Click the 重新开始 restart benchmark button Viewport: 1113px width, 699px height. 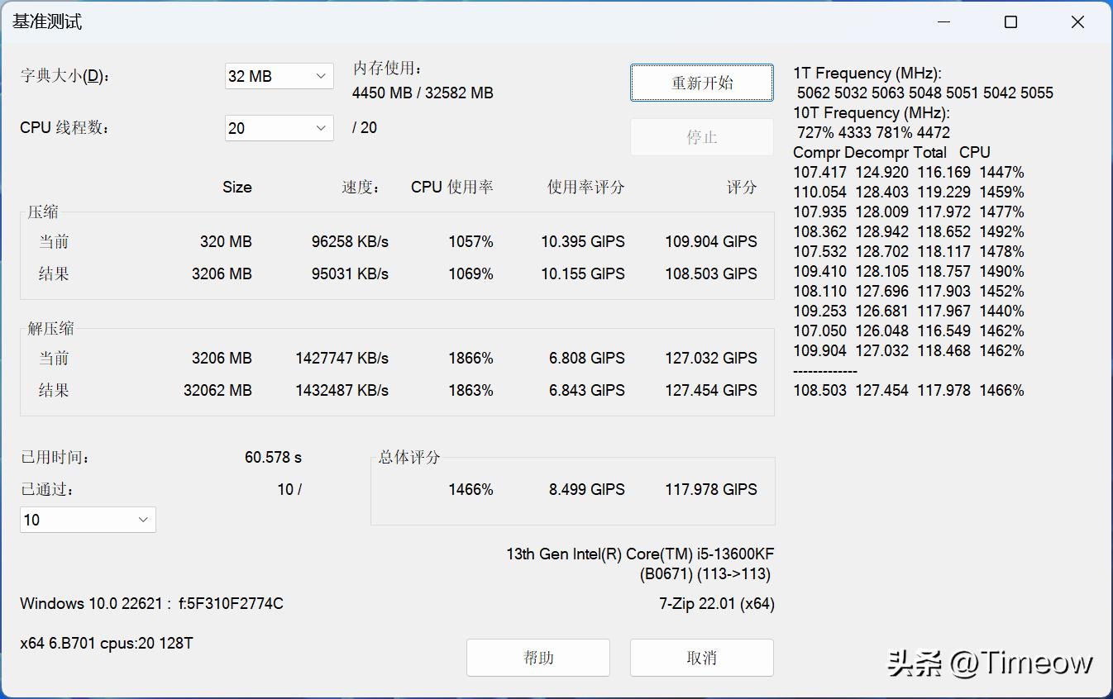[x=701, y=83]
